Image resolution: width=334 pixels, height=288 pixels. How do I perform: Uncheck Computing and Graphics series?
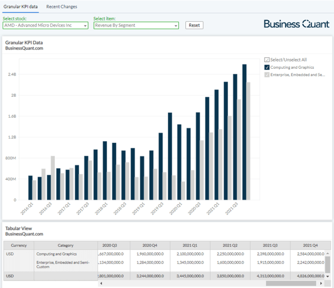(x=267, y=68)
